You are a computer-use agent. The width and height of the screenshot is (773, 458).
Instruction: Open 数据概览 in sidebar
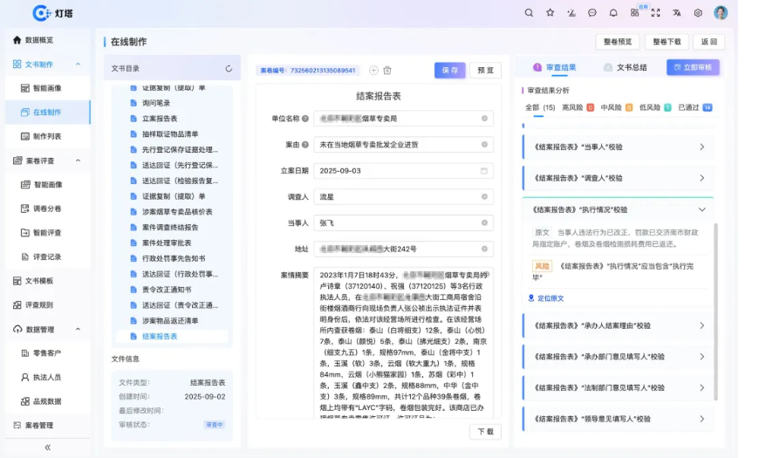click(x=47, y=40)
